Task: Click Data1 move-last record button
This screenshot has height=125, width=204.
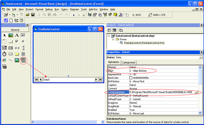Action: [x=100, y=80]
